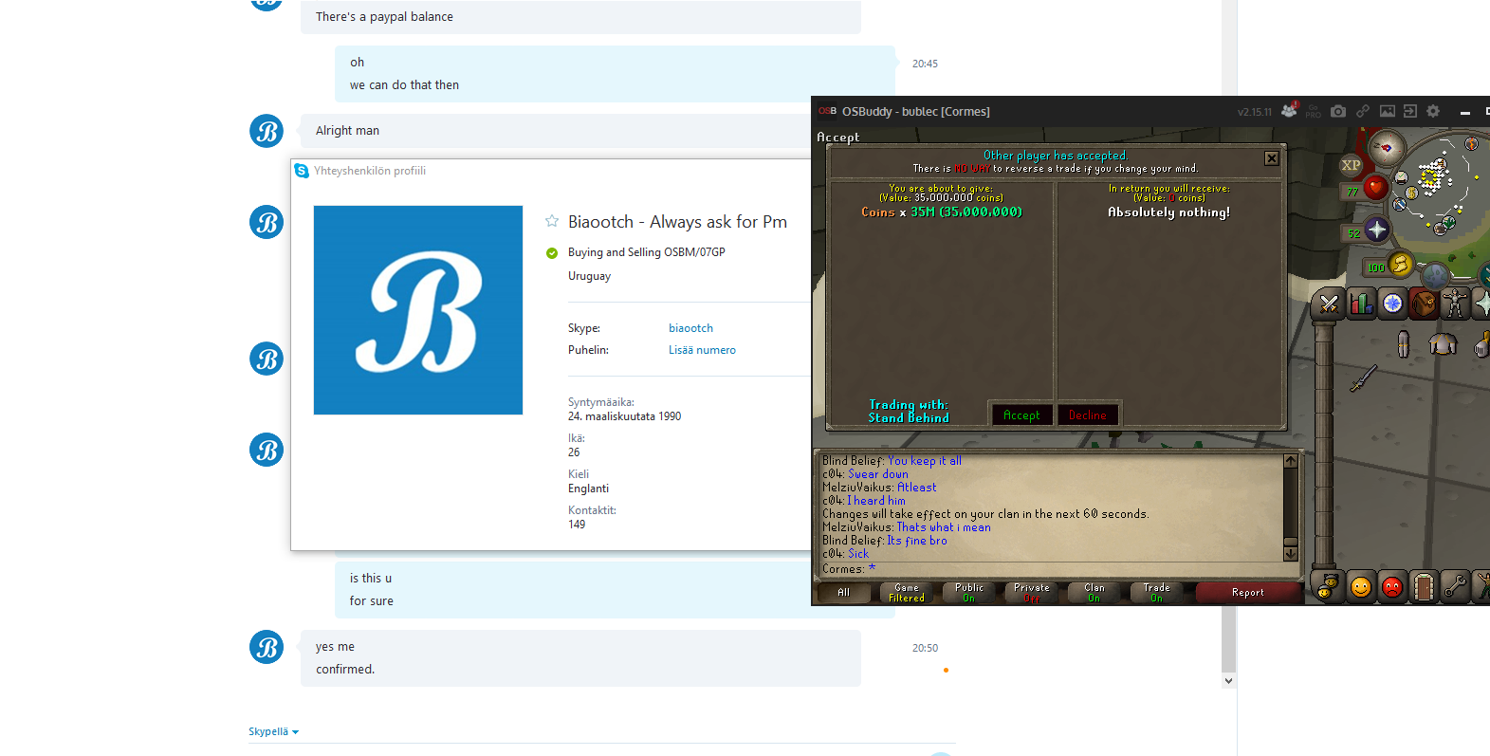Click the red hitpoints heart orb
Screen dimensions: 1490x756
click(1375, 187)
